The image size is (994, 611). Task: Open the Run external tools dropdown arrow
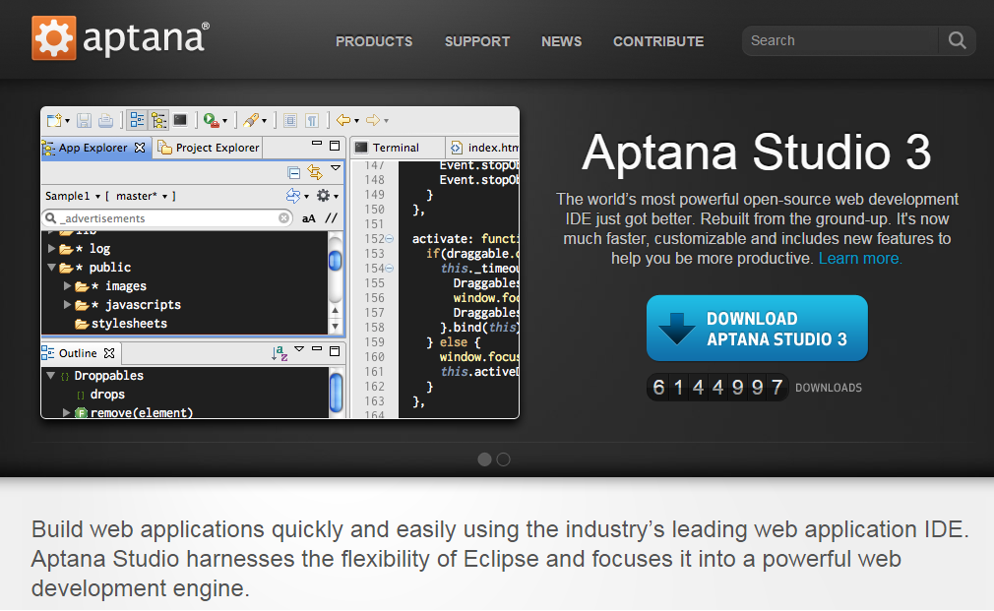point(225,120)
